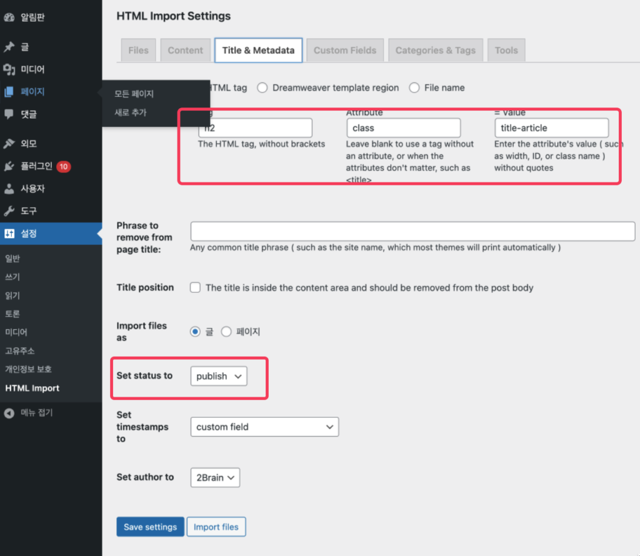Switch to the Custom Fields tab
Screen dimensions: 640x556
coord(345,51)
